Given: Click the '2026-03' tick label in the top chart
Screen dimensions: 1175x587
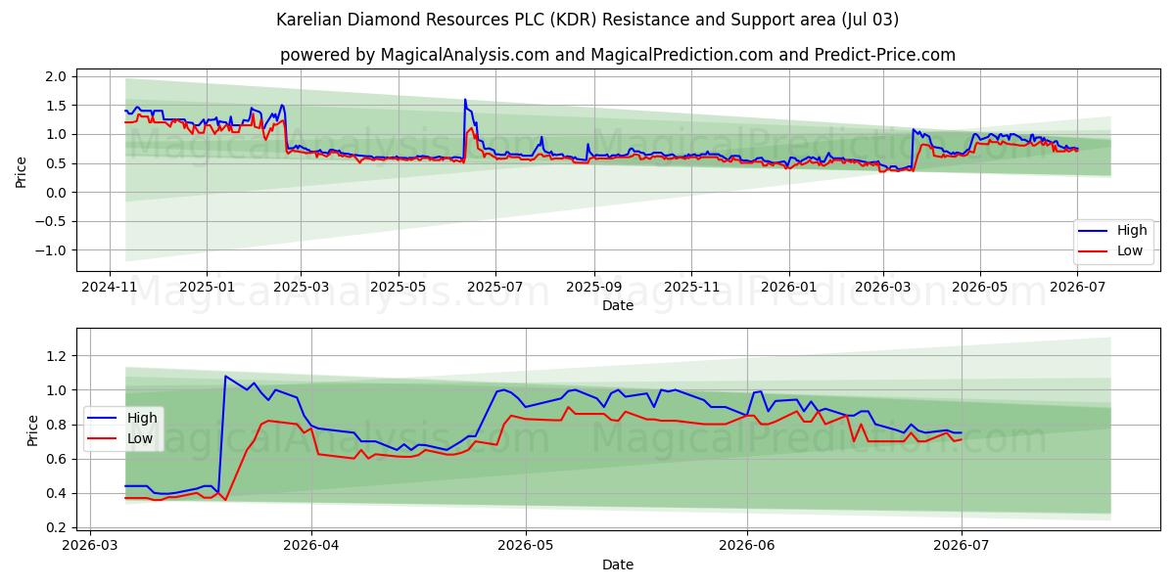Looking at the screenshot, I should coord(881,287).
